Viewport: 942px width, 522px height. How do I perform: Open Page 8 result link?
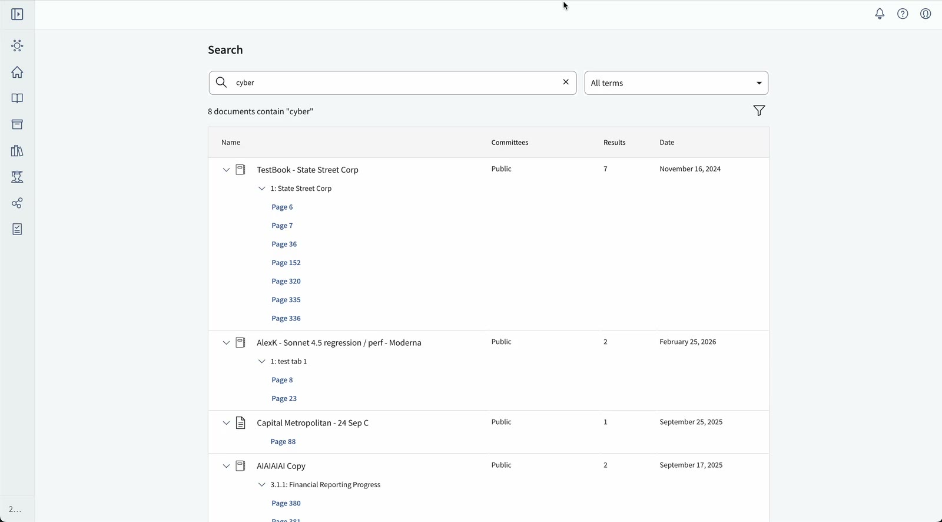pos(282,380)
